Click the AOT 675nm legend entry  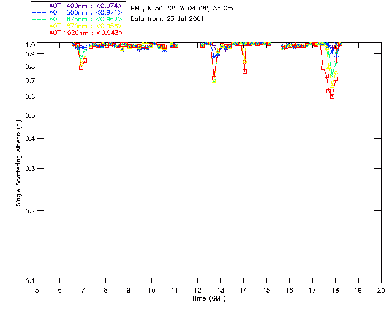(x=77, y=19)
